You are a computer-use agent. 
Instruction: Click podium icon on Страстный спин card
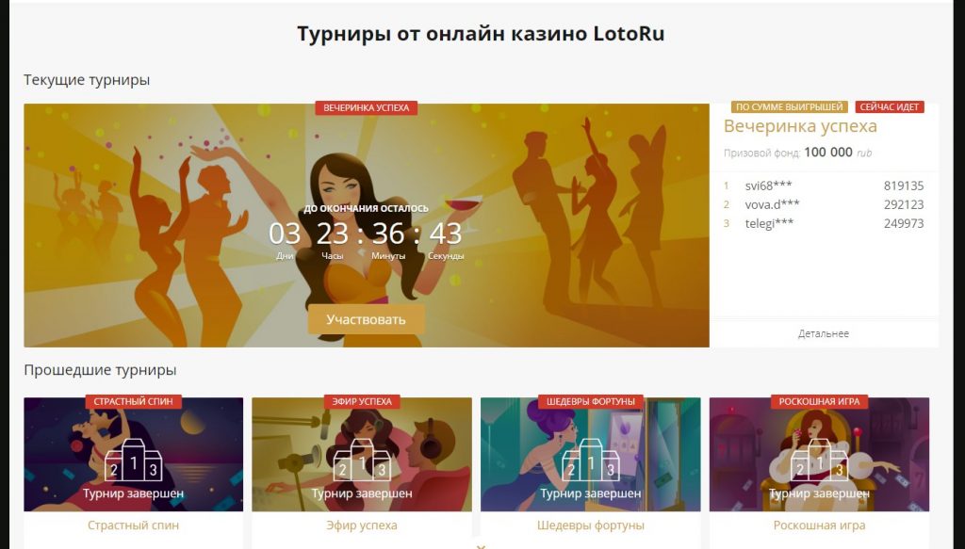pyautogui.click(x=134, y=460)
